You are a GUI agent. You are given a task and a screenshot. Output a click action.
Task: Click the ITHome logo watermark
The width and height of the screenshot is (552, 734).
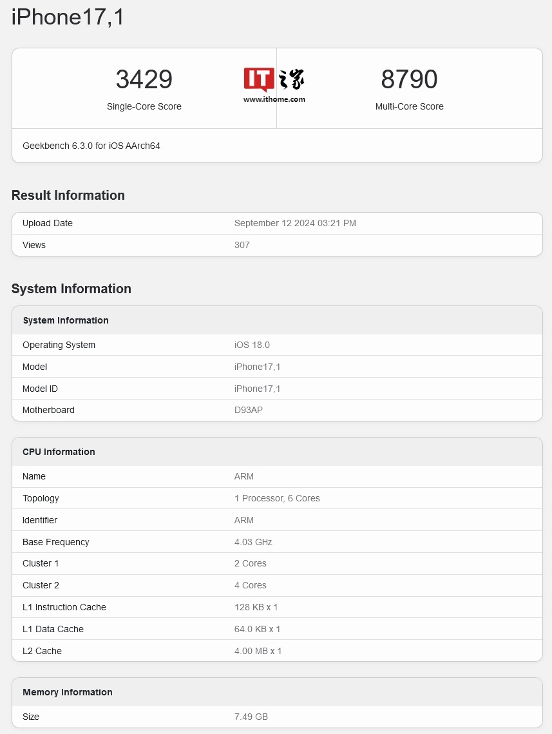point(274,80)
